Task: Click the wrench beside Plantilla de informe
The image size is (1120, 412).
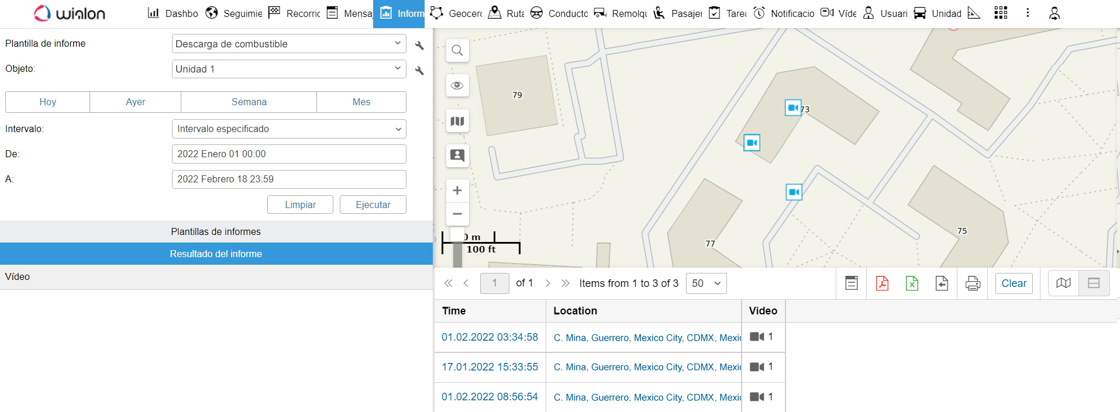Action: tap(419, 45)
